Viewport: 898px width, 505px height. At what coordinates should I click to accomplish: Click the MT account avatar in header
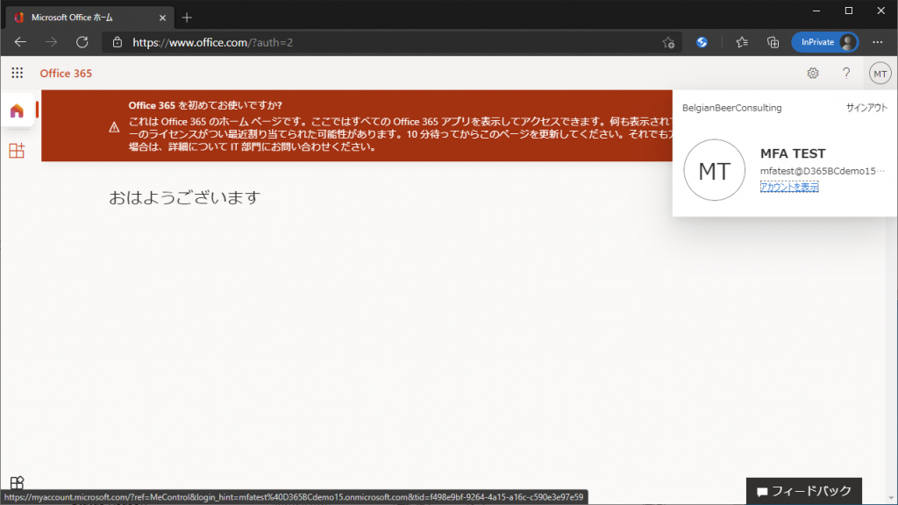[880, 74]
